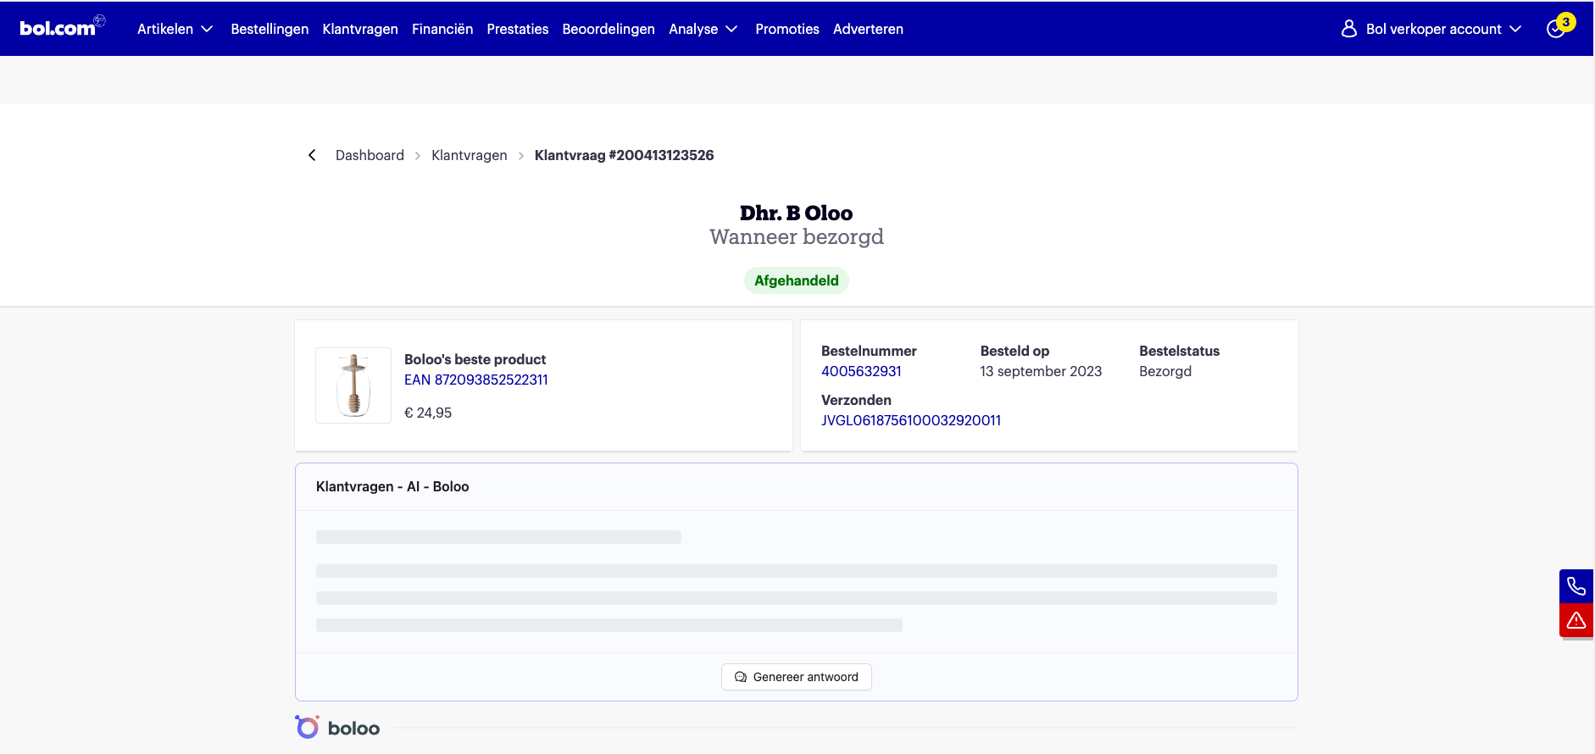
Task: Click the bol.com logo
Action: click(62, 27)
